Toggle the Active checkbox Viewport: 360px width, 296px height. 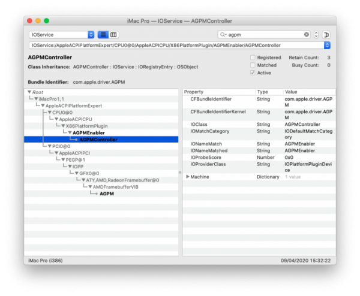(x=253, y=73)
